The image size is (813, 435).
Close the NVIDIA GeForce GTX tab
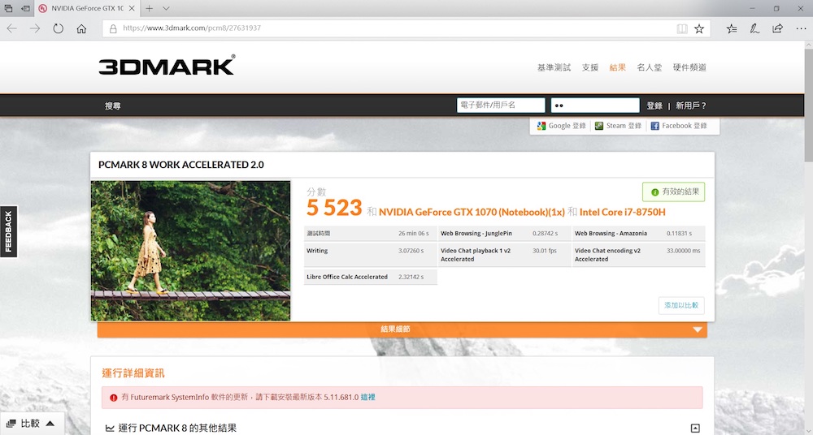pyautogui.click(x=132, y=8)
